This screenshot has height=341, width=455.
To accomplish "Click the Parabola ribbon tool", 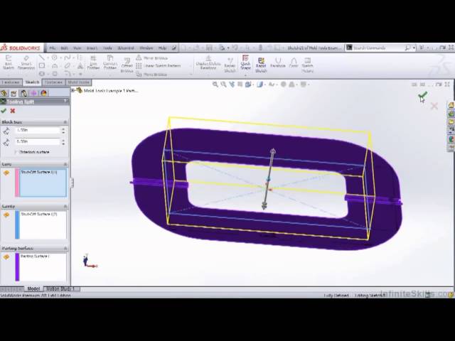I will click(x=278, y=63).
